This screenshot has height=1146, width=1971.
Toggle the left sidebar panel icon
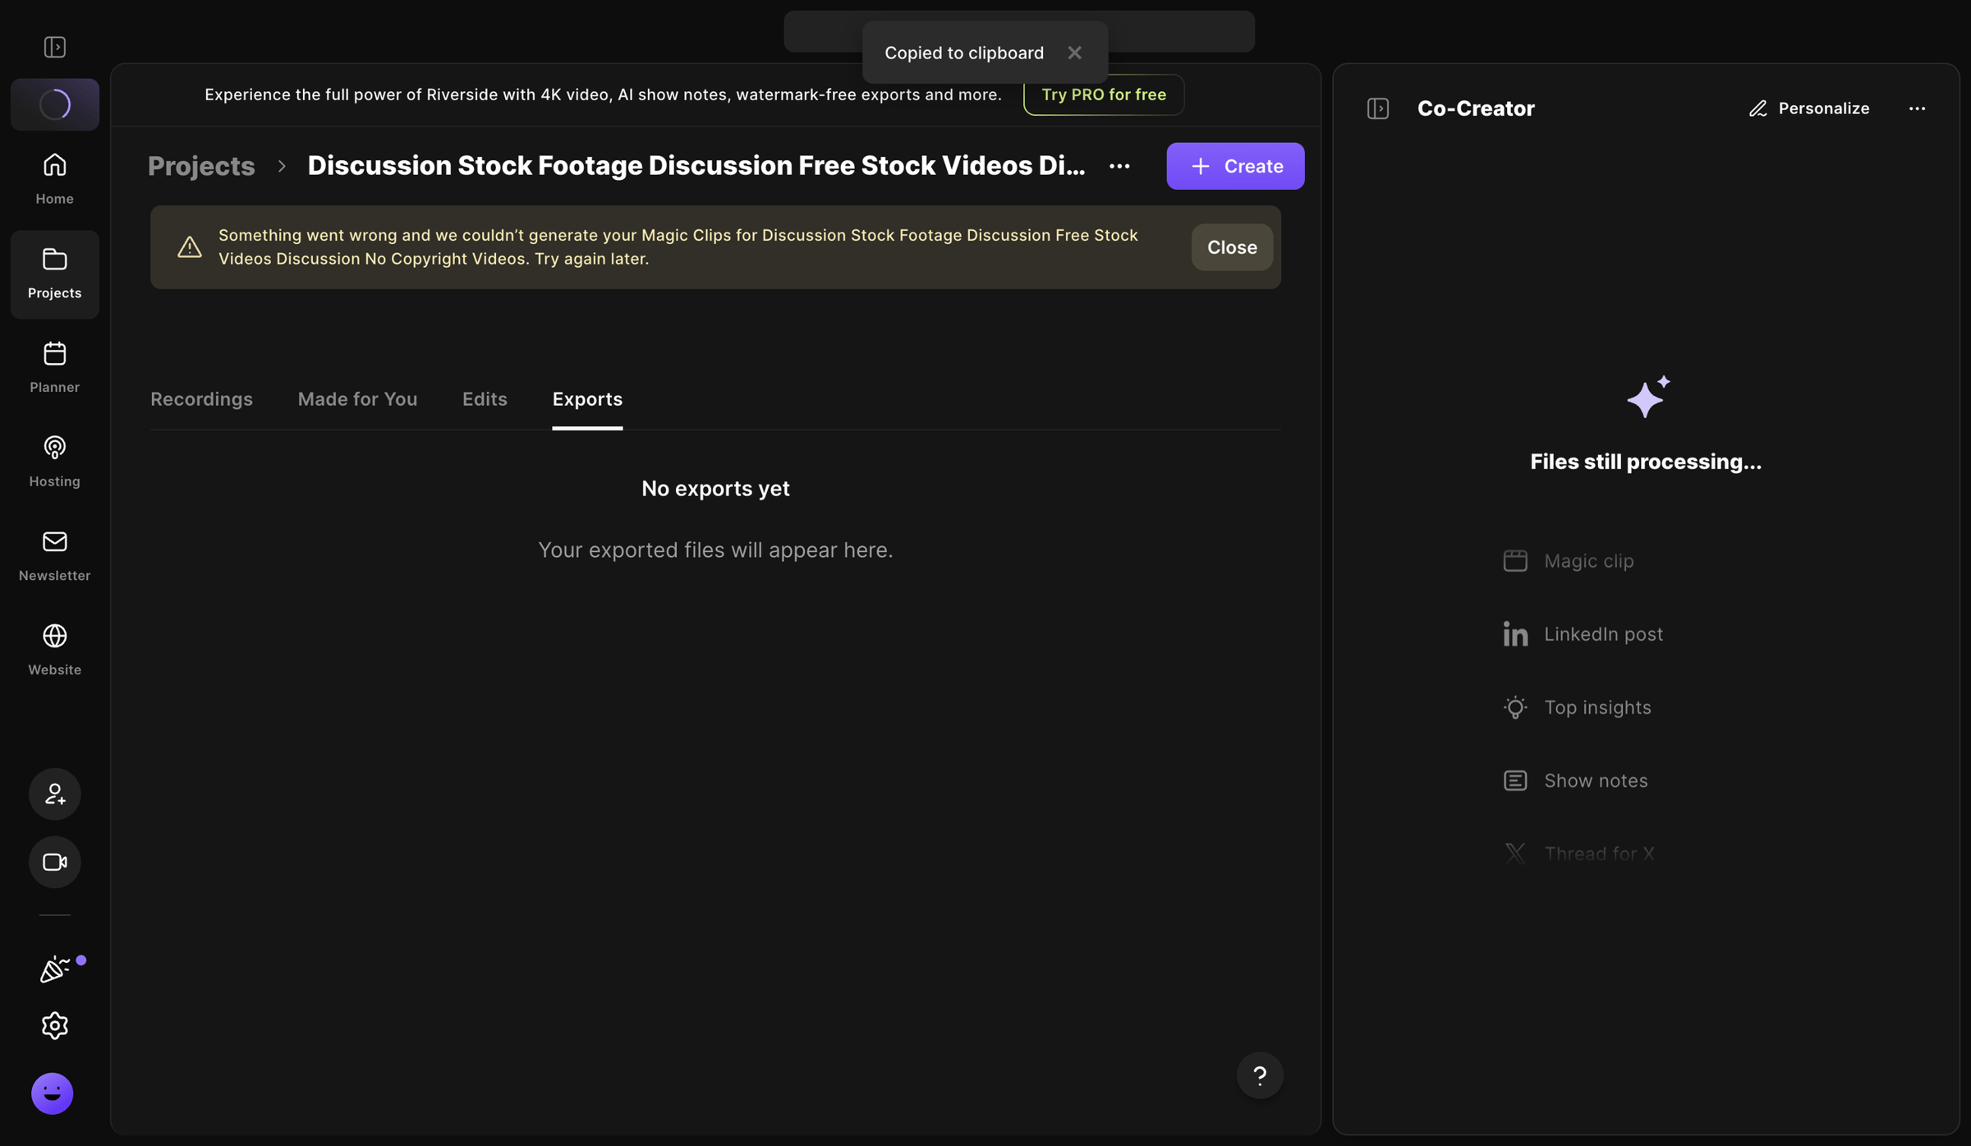tap(55, 47)
